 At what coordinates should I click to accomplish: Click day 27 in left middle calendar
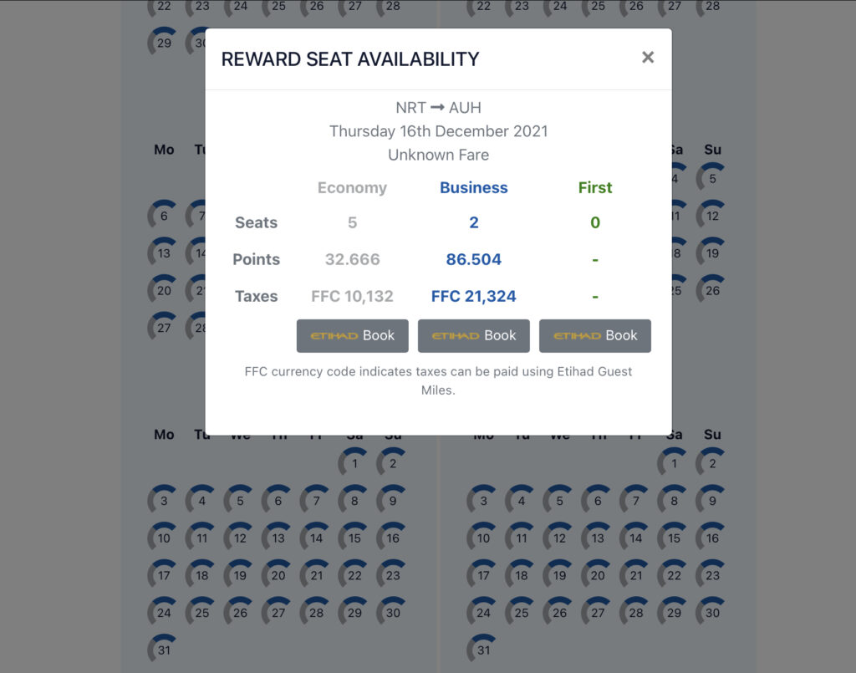[163, 326]
